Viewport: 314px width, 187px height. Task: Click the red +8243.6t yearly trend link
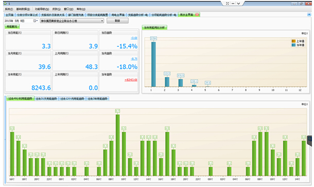[131, 80]
